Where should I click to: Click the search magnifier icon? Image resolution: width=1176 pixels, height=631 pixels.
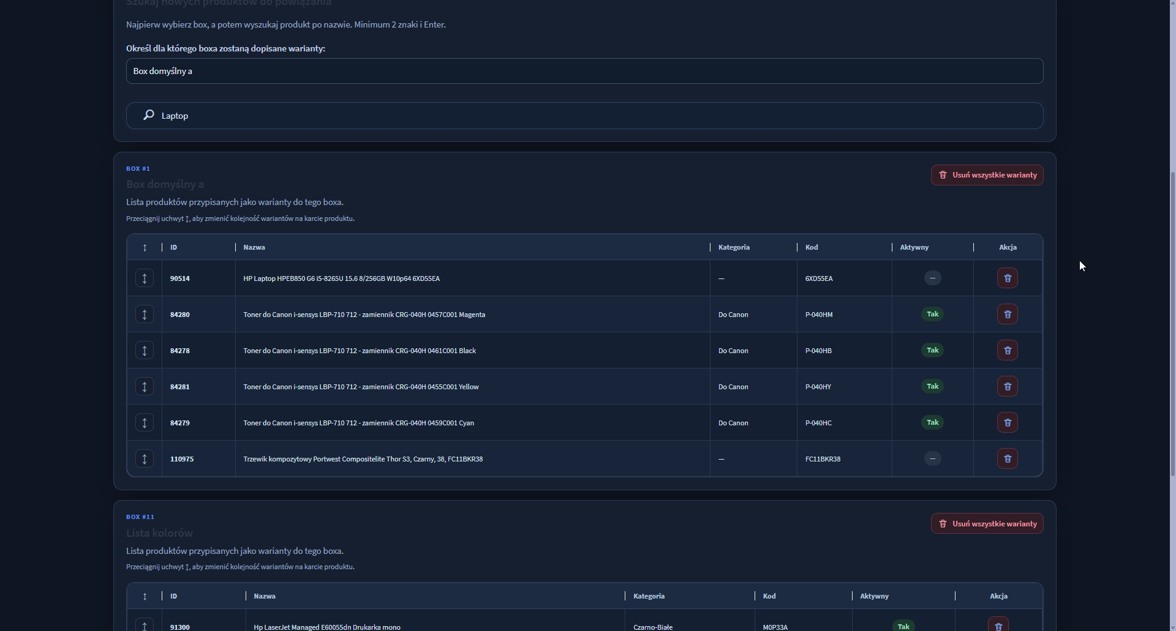pos(149,115)
